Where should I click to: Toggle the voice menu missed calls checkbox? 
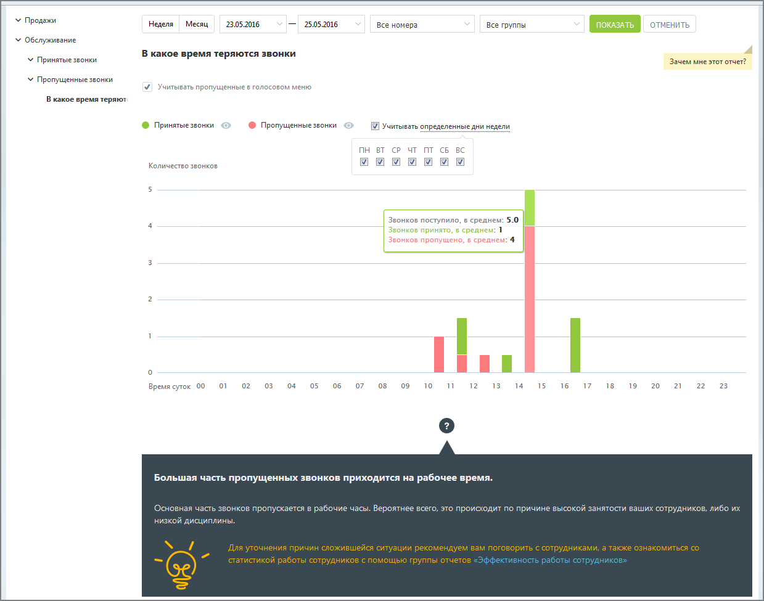pyautogui.click(x=147, y=87)
